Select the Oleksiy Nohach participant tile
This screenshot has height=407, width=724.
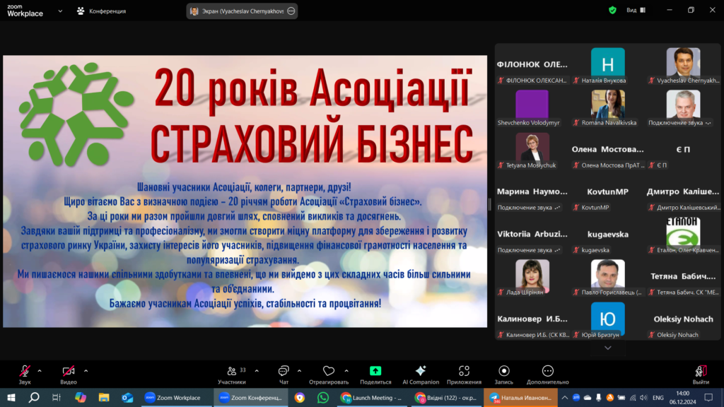tap(684, 320)
